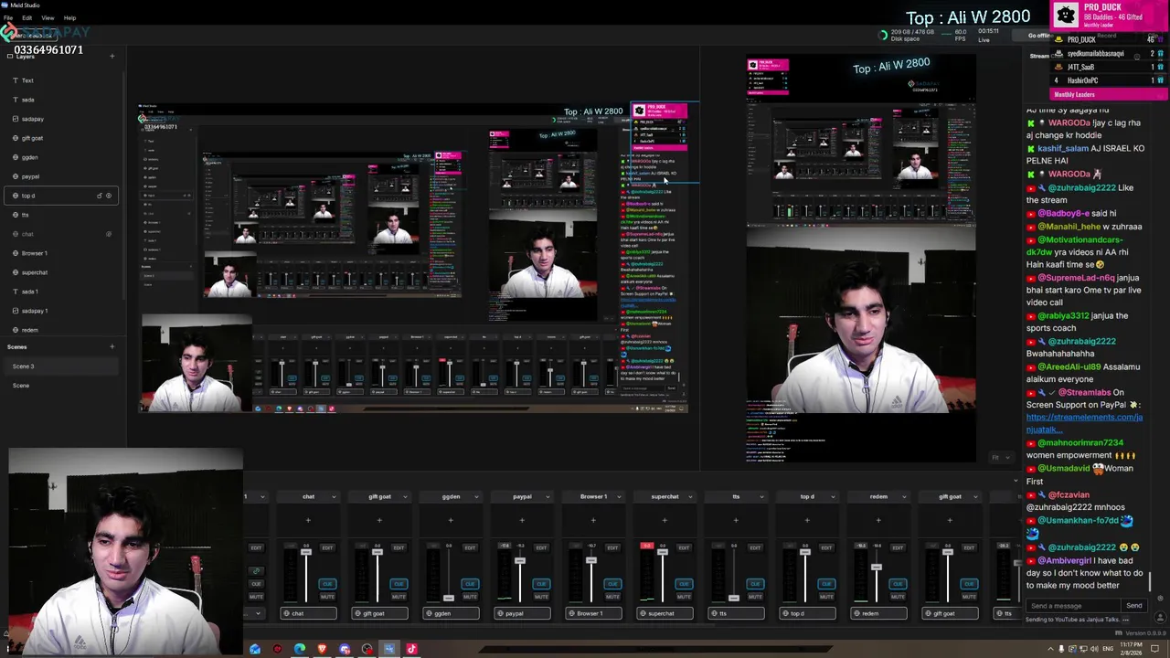The height and width of the screenshot is (658, 1170).
Task: Toggle CUE on the redem channel
Action: pyautogui.click(x=898, y=583)
